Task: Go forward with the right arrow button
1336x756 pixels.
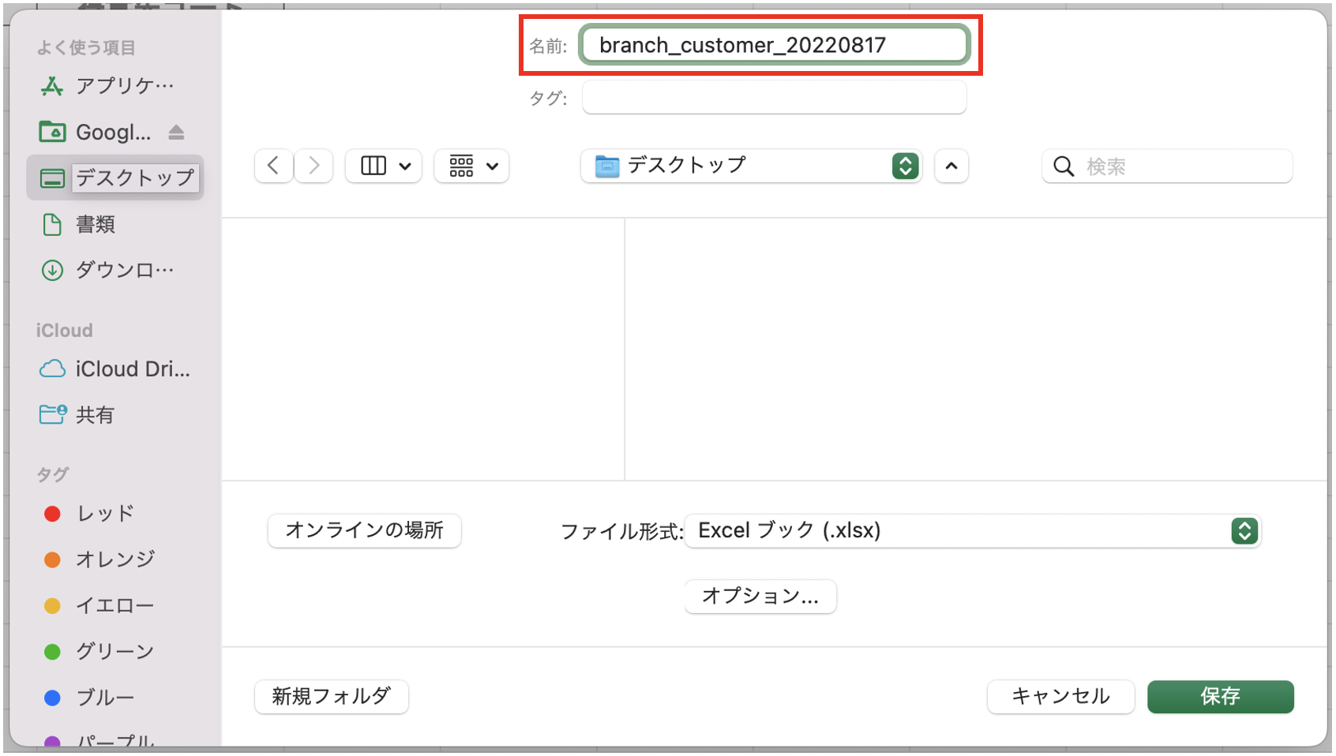Action: point(313,166)
